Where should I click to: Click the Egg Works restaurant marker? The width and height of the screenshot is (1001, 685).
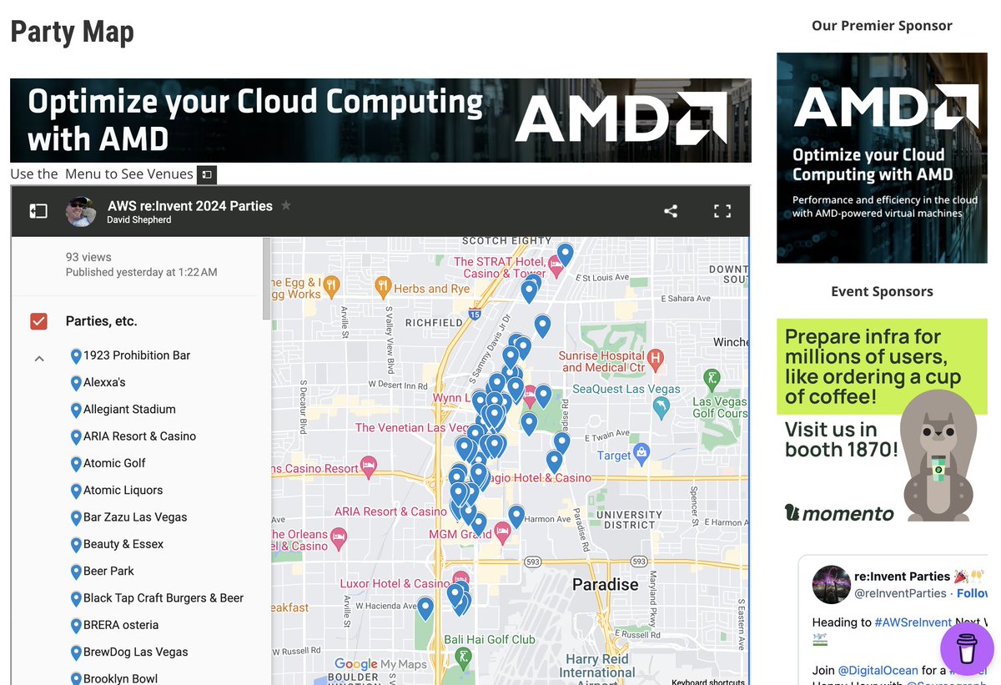click(x=330, y=288)
